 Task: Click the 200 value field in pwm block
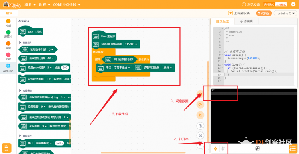[65, 68]
